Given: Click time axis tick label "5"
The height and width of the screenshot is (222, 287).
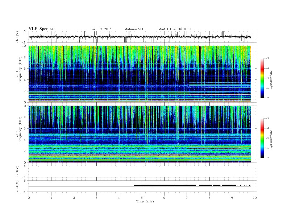Looking at the screenshot, I should point(142,198).
